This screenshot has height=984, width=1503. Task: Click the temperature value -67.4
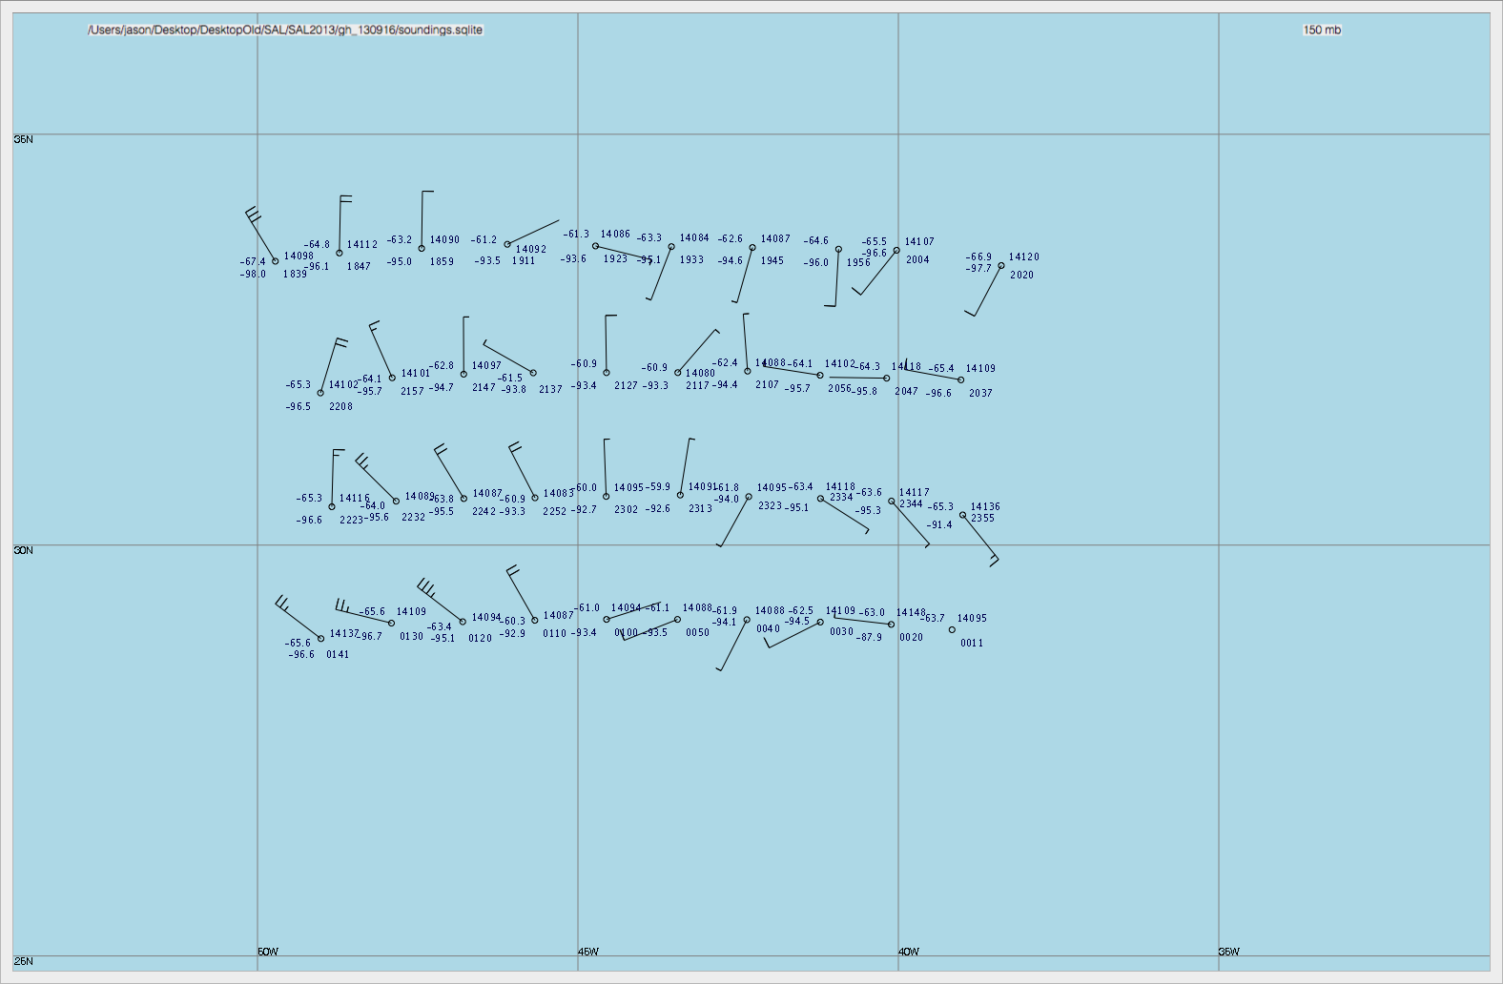click(x=253, y=262)
